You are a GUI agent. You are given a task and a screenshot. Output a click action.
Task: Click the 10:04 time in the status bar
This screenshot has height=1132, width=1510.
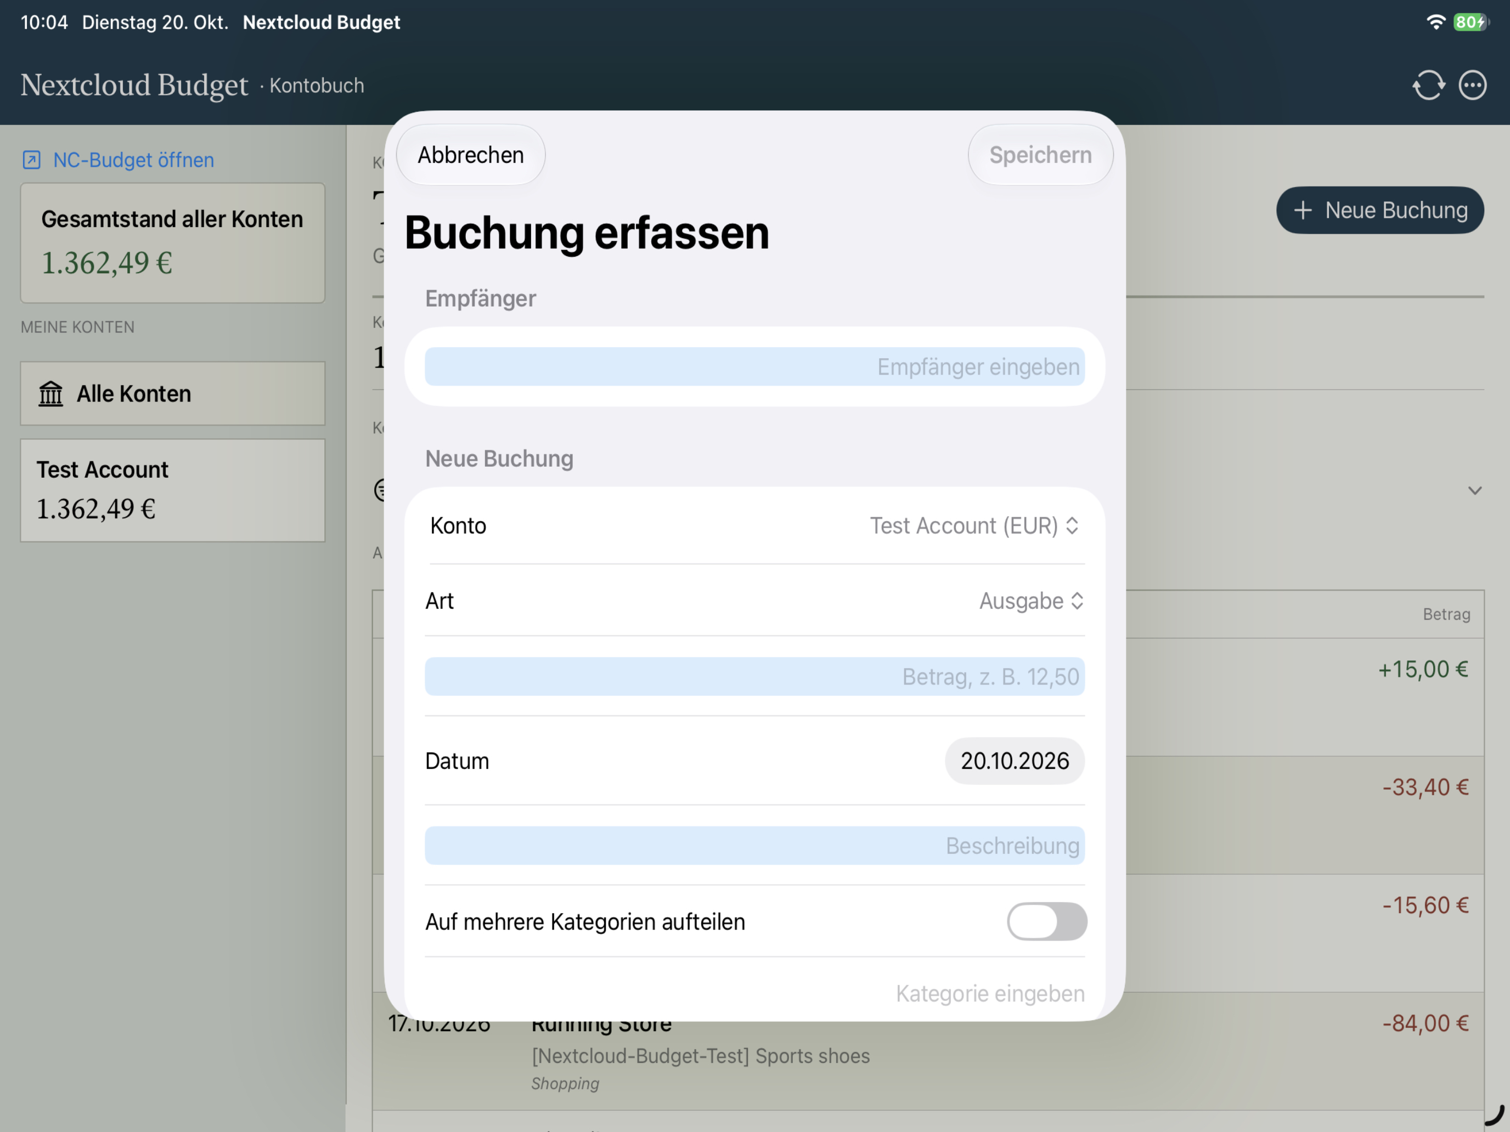[44, 22]
